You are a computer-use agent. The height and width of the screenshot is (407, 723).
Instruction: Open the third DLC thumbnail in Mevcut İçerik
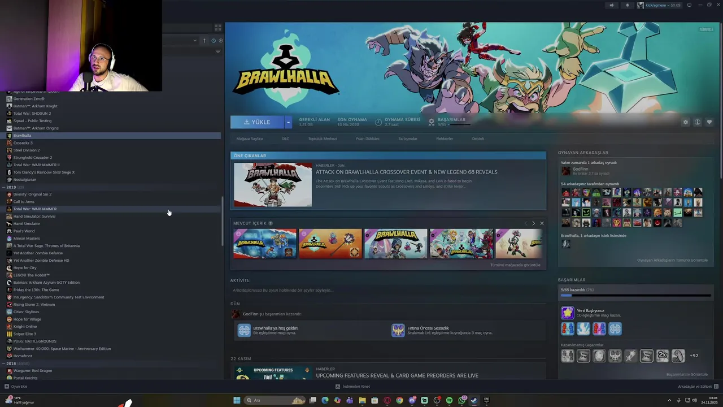pyautogui.click(x=396, y=244)
